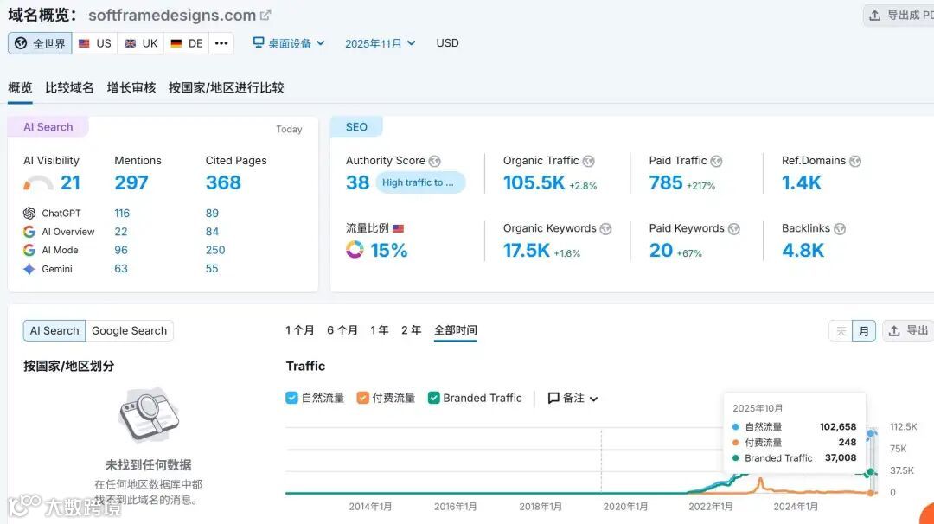The image size is (934, 524).
Task: Click the desktop device monitor icon
Action: [259, 42]
